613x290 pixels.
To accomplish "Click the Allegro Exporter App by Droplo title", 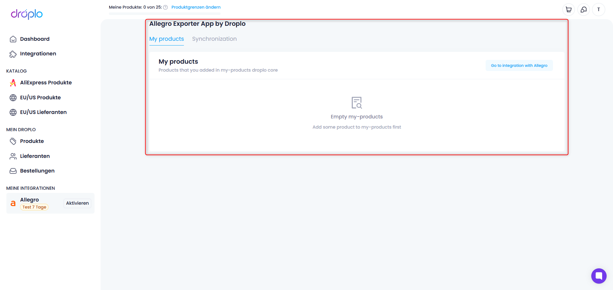I will coord(197,24).
